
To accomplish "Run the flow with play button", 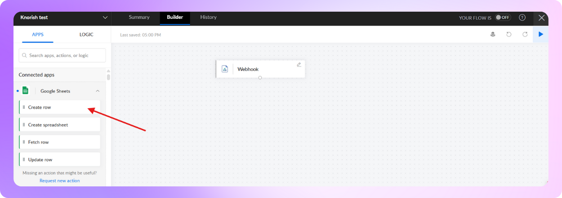I will click(540, 34).
